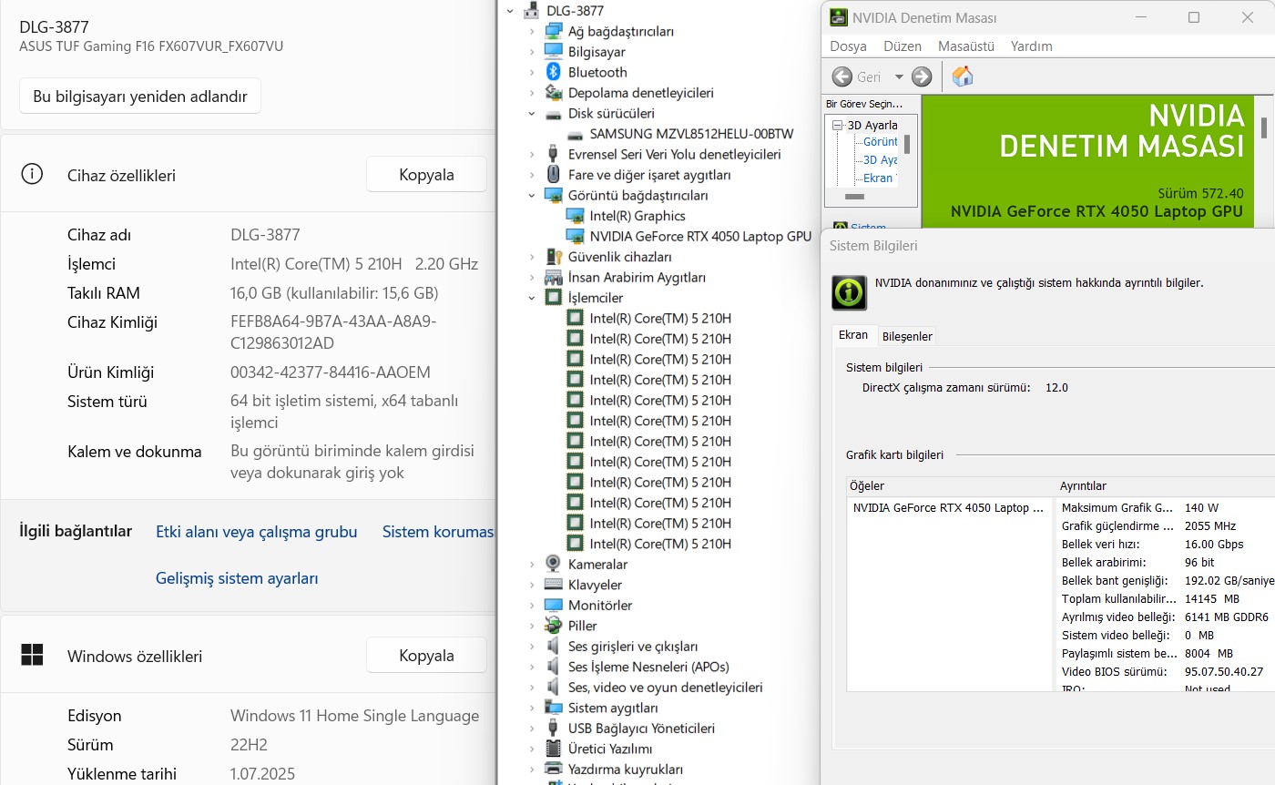Click the mouse icon beside Fare ve diğer işaret aygıtları
The width and height of the screenshot is (1275, 785).
click(x=554, y=175)
